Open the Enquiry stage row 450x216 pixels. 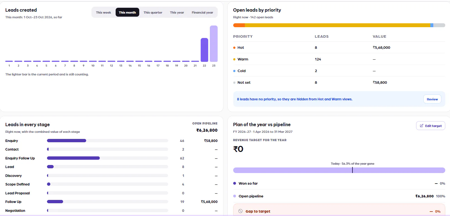(111, 141)
